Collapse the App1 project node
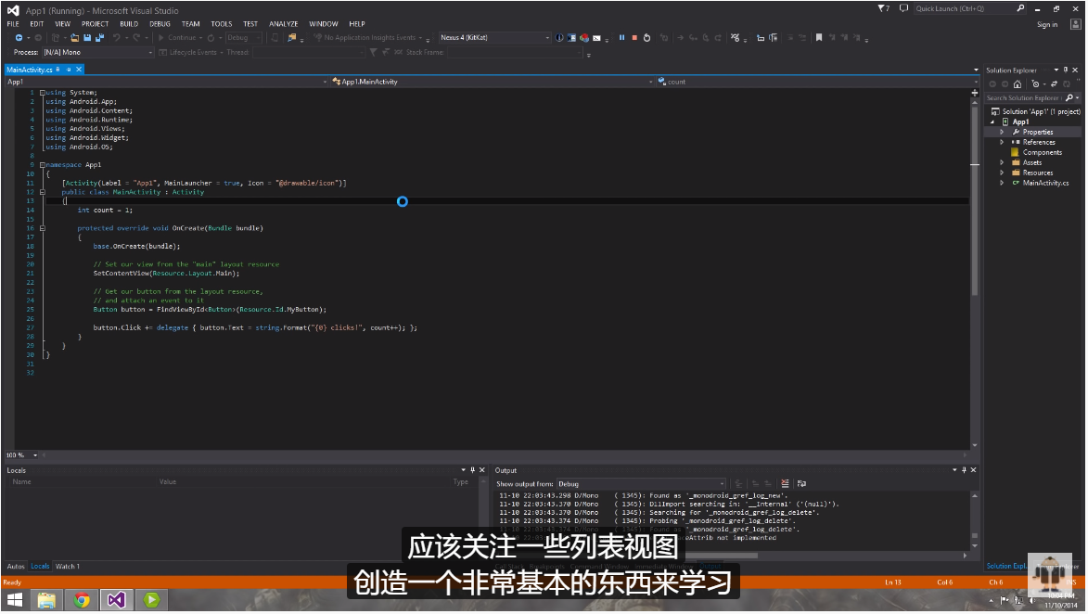 992,122
